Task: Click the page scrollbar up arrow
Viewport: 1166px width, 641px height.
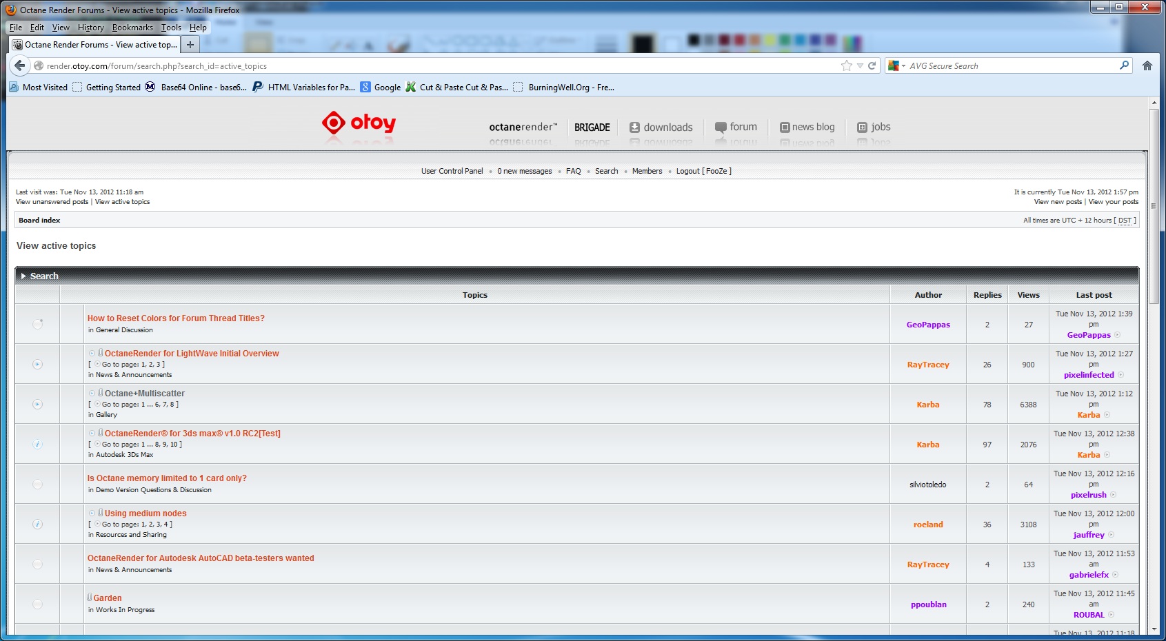Action: (1154, 103)
